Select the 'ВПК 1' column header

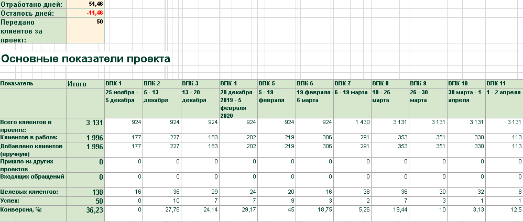click(124, 84)
